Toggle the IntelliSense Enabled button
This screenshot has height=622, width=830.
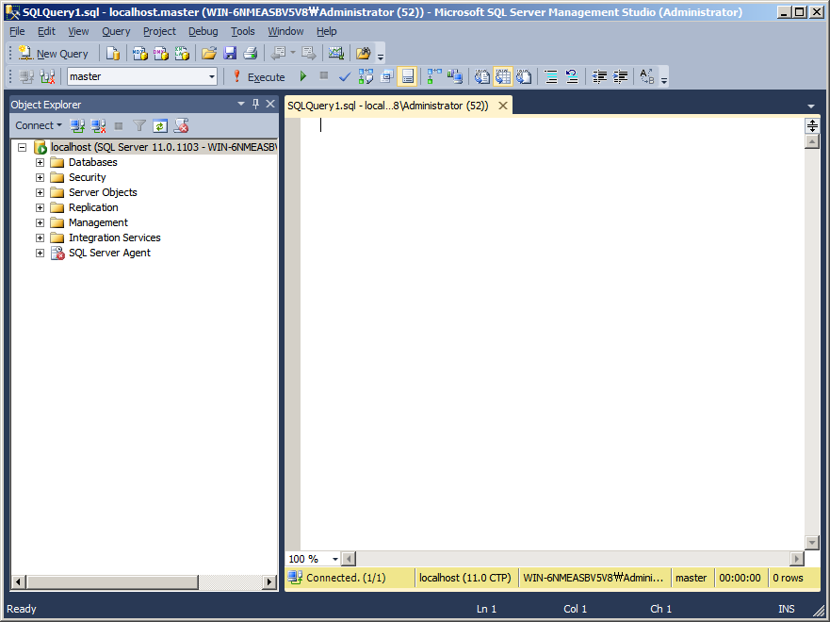408,76
